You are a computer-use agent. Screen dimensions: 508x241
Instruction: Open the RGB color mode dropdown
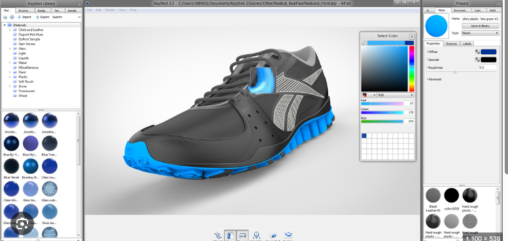point(396,95)
